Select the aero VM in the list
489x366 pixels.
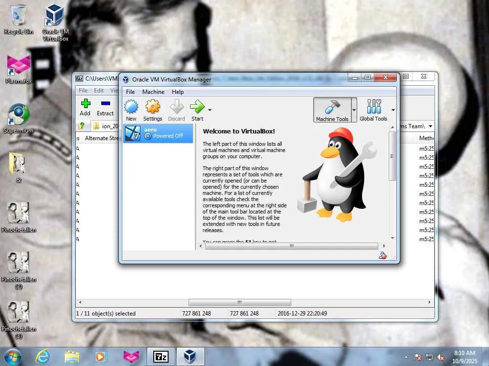click(158, 133)
